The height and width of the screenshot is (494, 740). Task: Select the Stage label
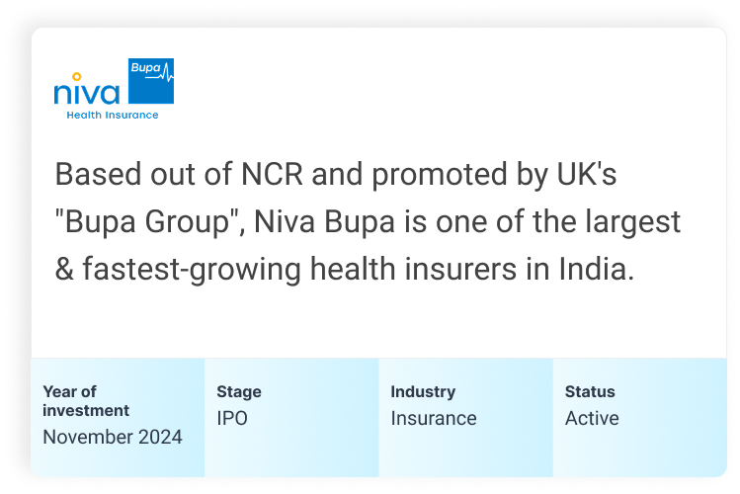[x=239, y=391]
